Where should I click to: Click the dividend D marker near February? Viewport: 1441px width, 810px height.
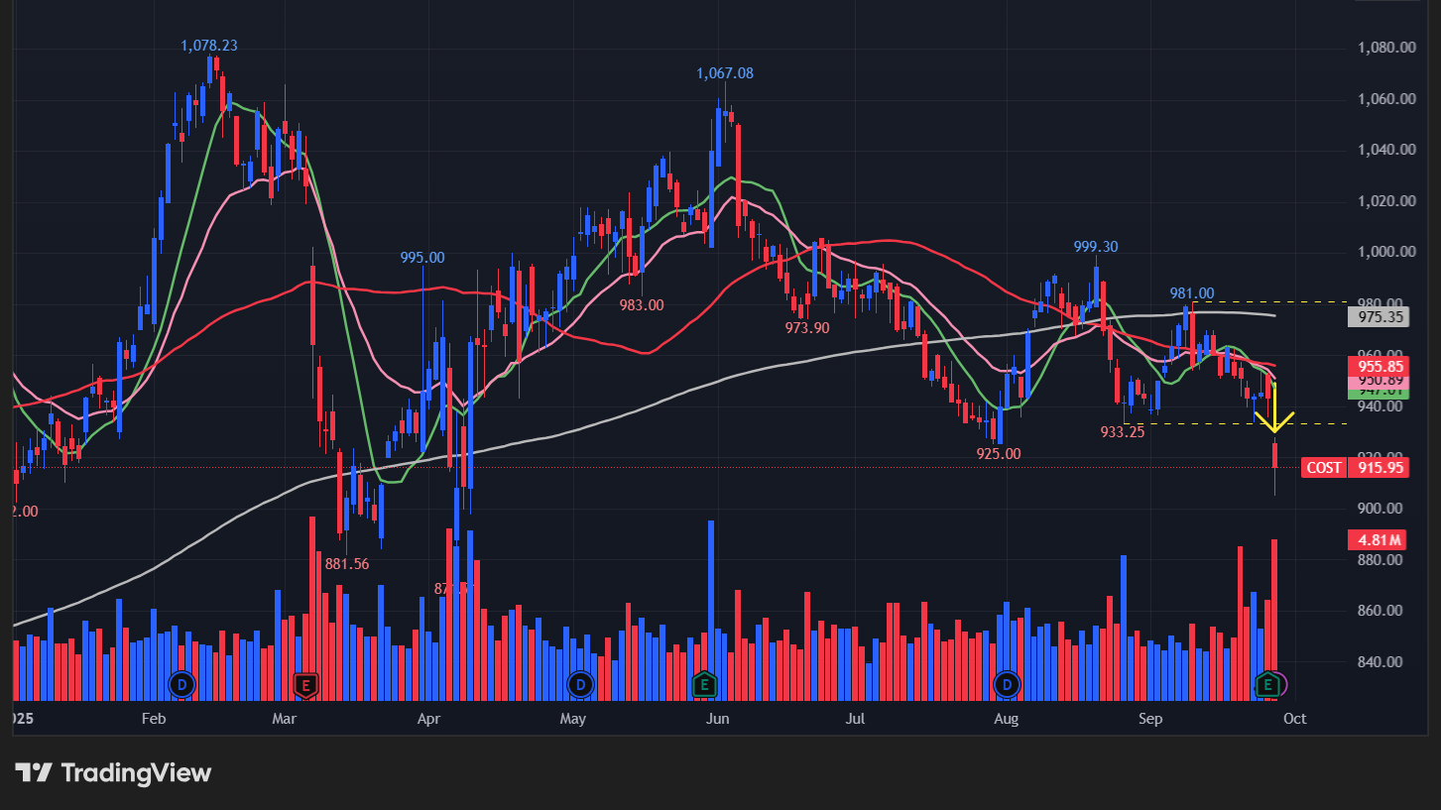coord(181,684)
